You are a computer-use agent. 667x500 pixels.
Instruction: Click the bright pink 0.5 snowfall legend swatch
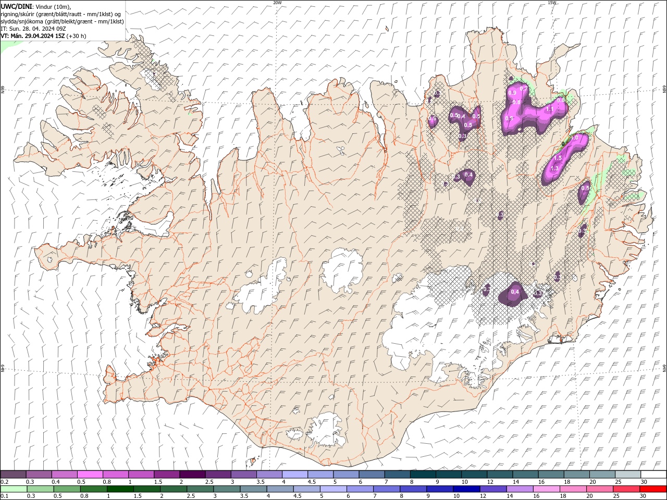click(91, 474)
